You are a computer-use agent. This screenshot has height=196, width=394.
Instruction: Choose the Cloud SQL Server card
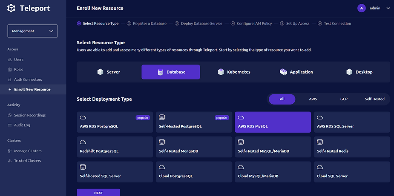coord(352,172)
